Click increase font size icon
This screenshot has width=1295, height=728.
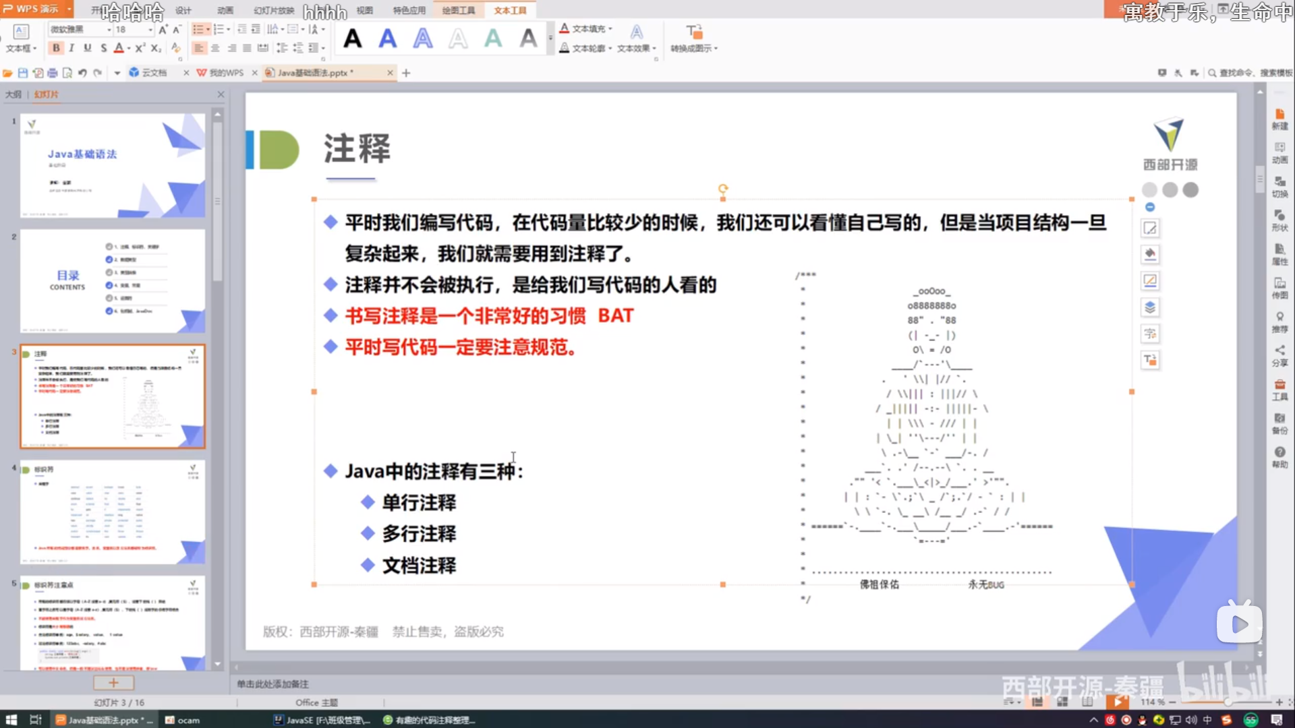(163, 30)
